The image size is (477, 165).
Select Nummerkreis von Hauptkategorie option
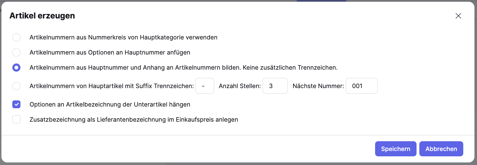(16, 37)
